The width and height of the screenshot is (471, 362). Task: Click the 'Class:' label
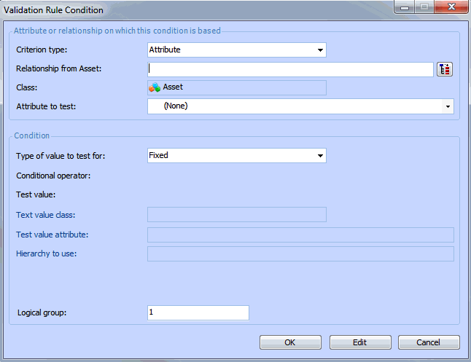(x=27, y=87)
